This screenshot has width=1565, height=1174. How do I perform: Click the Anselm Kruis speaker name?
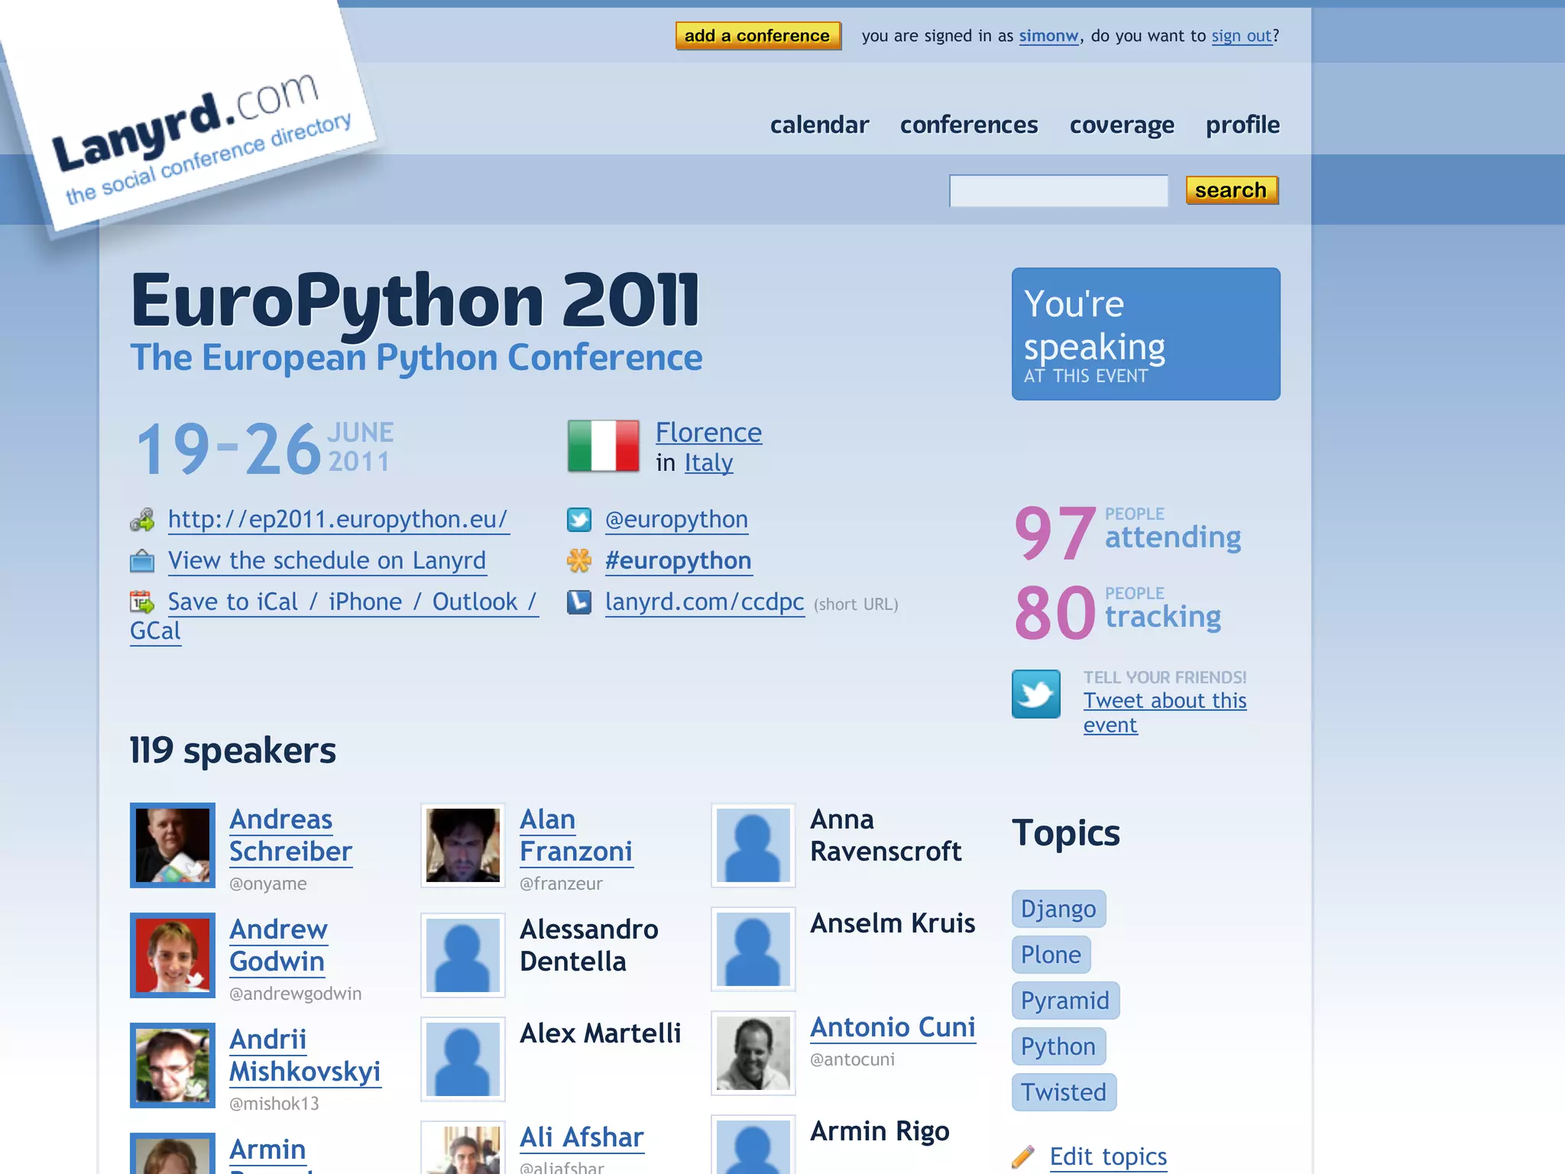point(893,923)
